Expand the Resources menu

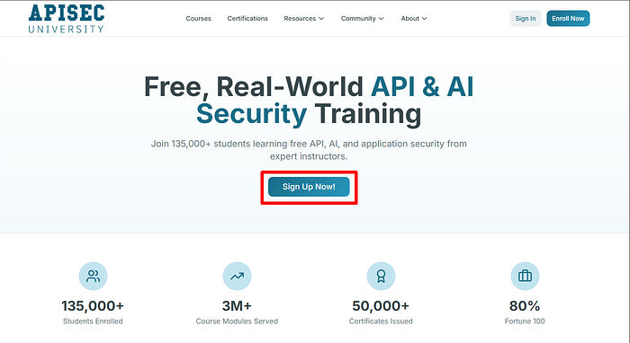click(x=304, y=19)
